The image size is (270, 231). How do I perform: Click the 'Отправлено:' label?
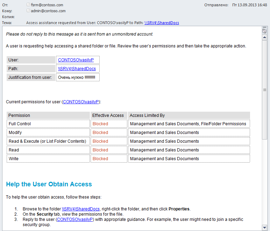(x=216, y=5)
